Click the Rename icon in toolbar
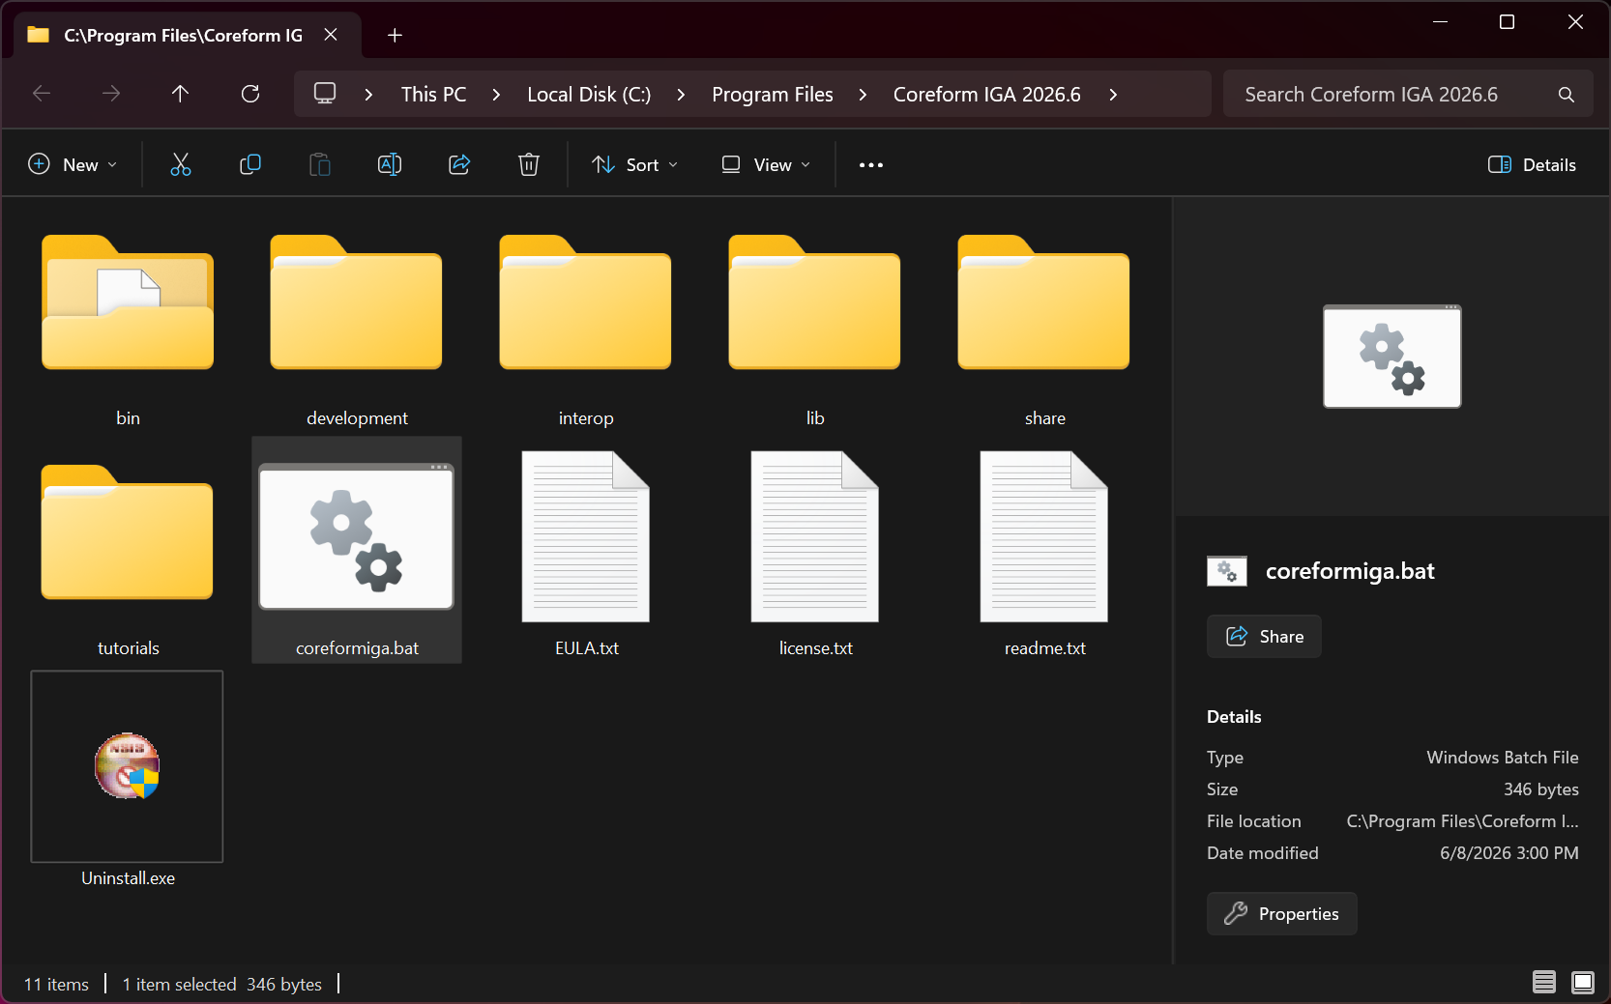The height and width of the screenshot is (1004, 1611). point(390,164)
